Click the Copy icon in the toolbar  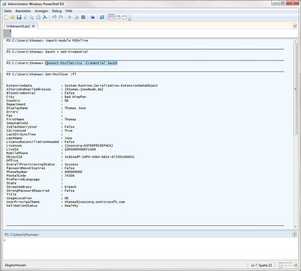pos(32,18)
